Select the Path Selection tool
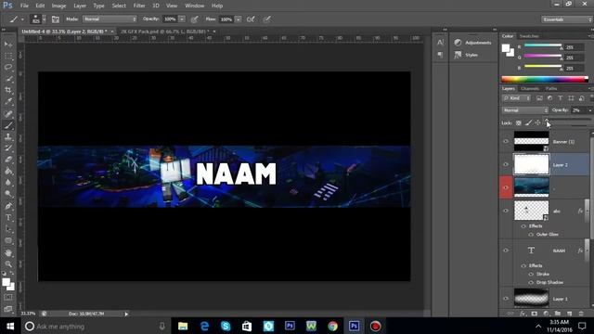Image resolution: width=594 pixels, height=334 pixels. coord(8,229)
